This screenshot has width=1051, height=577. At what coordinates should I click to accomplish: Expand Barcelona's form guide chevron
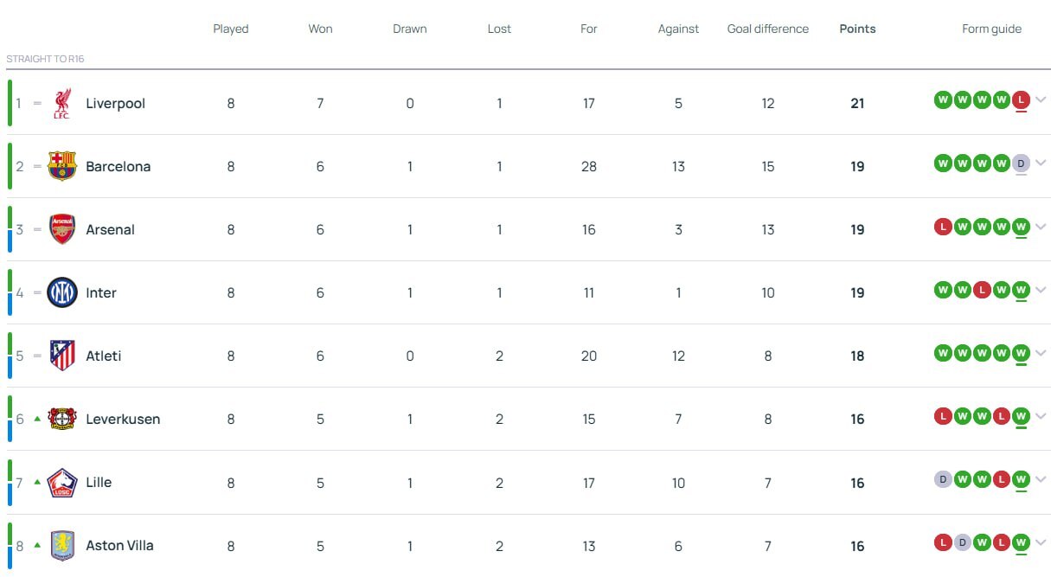point(1041,163)
